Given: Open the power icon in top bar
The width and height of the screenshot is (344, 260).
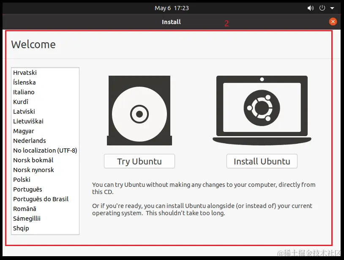Looking at the screenshot, I should 322,8.
